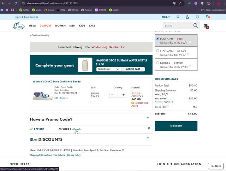Viewport: 226px width, 171px height.
Task: Open the SALE menu
Action: tap(92, 26)
